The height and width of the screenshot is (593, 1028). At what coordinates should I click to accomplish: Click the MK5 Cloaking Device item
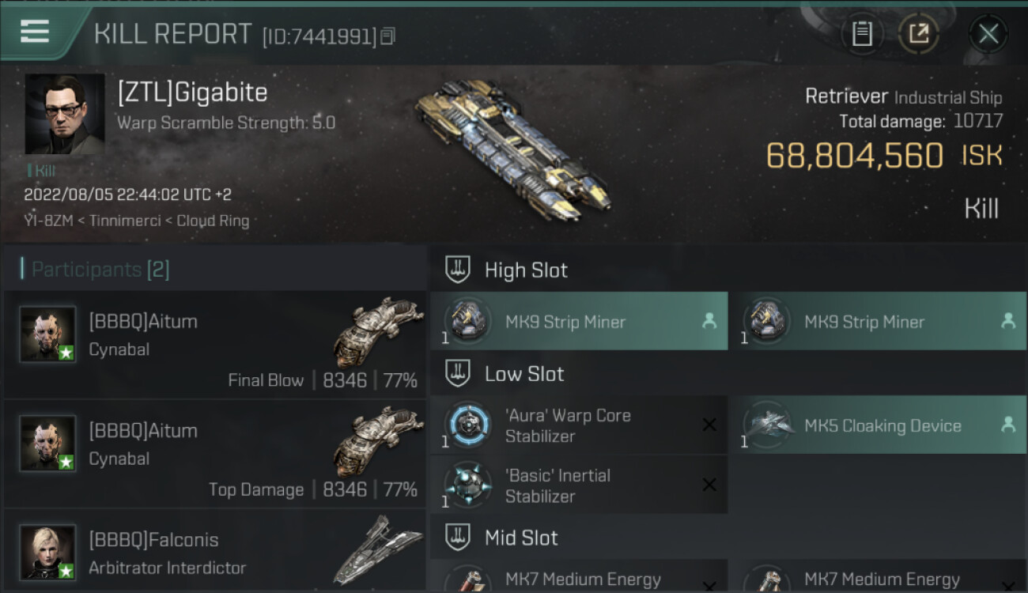pos(877,425)
